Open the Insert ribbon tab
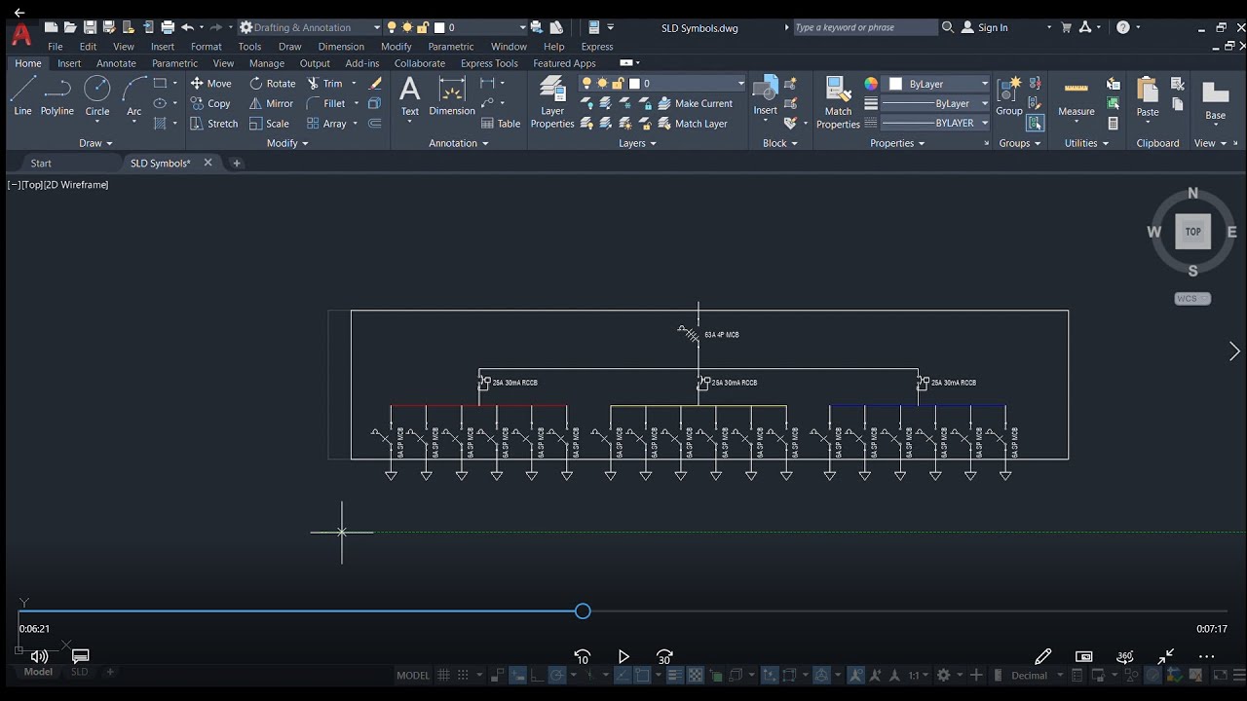 point(69,63)
